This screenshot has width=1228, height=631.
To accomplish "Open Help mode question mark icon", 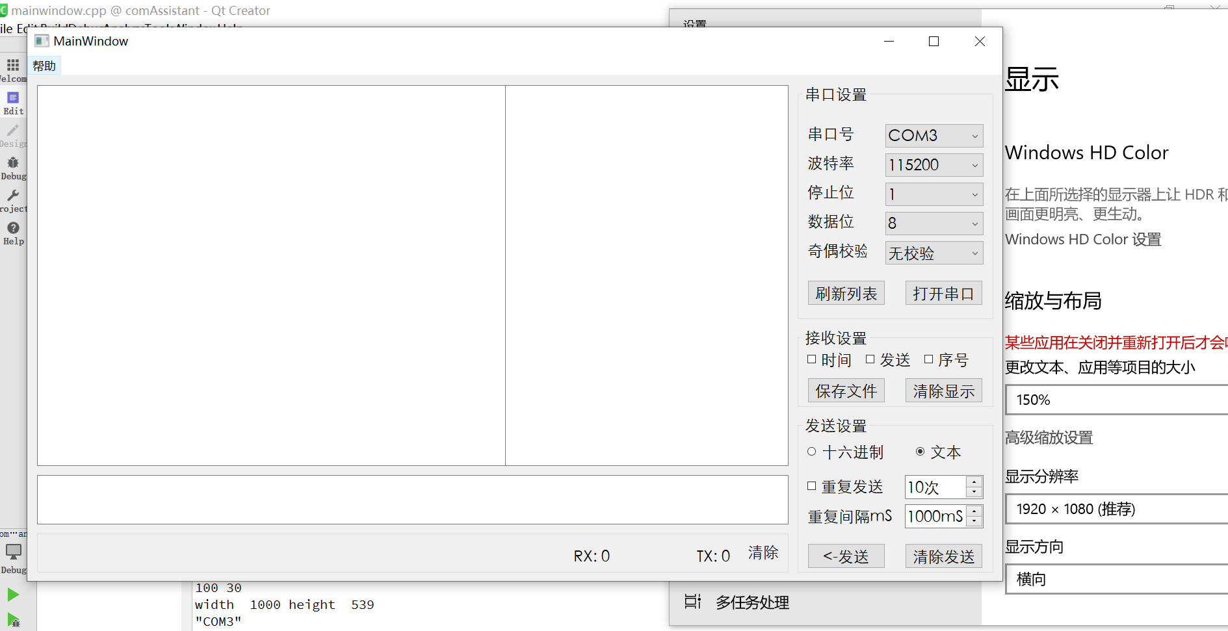I will [x=13, y=233].
